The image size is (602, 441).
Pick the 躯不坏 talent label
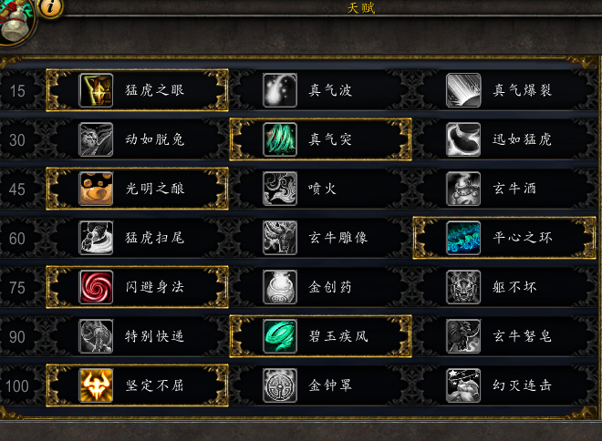point(514,287)
